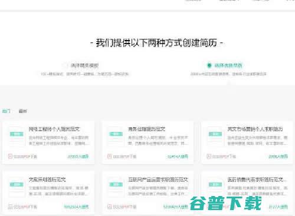Click DOC/PDF download text on 网络工程师 card
Screen dimensions: 295x216
25,157
